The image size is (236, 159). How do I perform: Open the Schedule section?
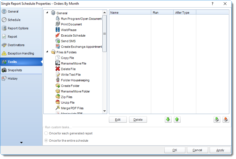21,20
